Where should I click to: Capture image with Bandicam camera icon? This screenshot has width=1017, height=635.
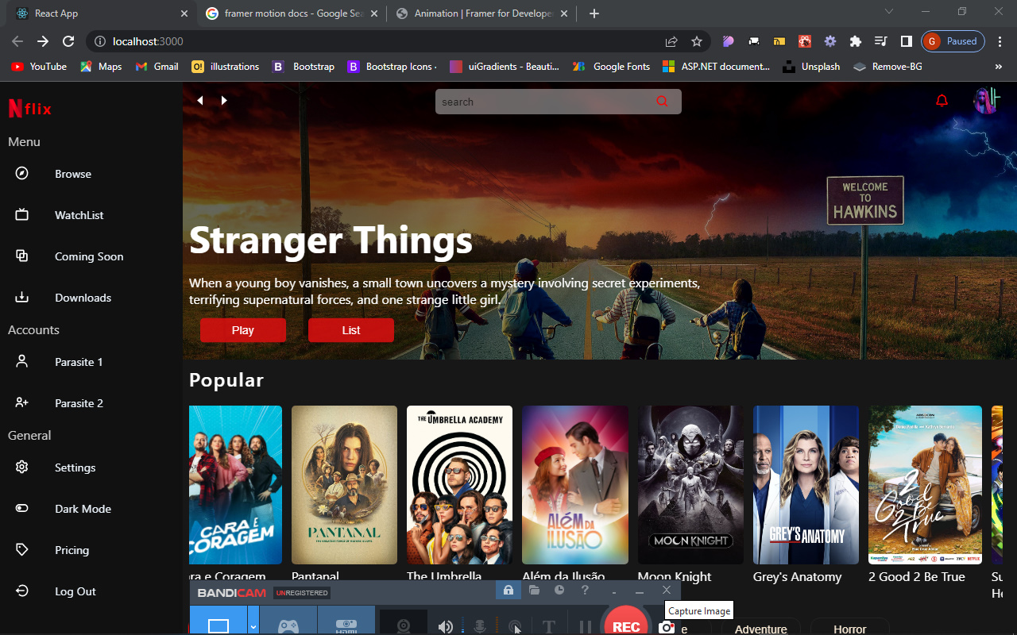click(x=666, y=627)
